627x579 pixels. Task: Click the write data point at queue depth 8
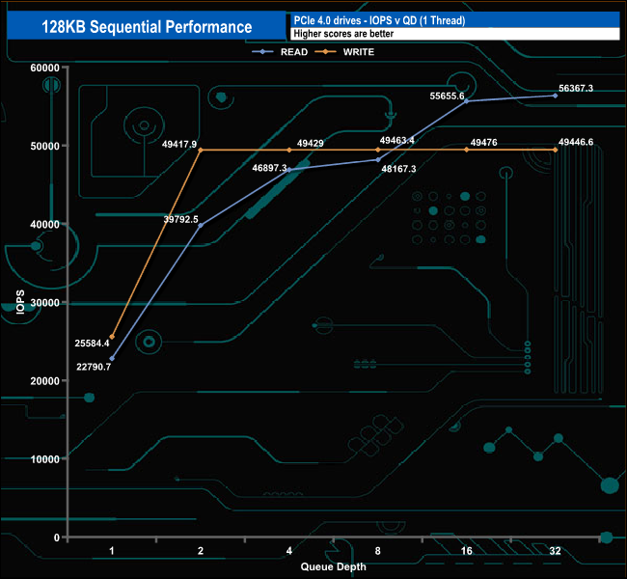click(378, 150)
